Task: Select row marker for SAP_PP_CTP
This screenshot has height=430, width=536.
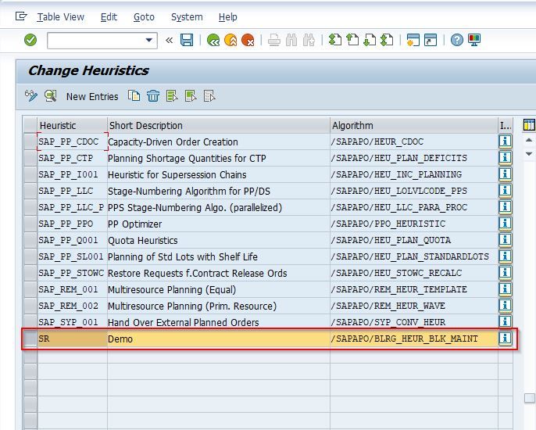Action: (30, 158)
